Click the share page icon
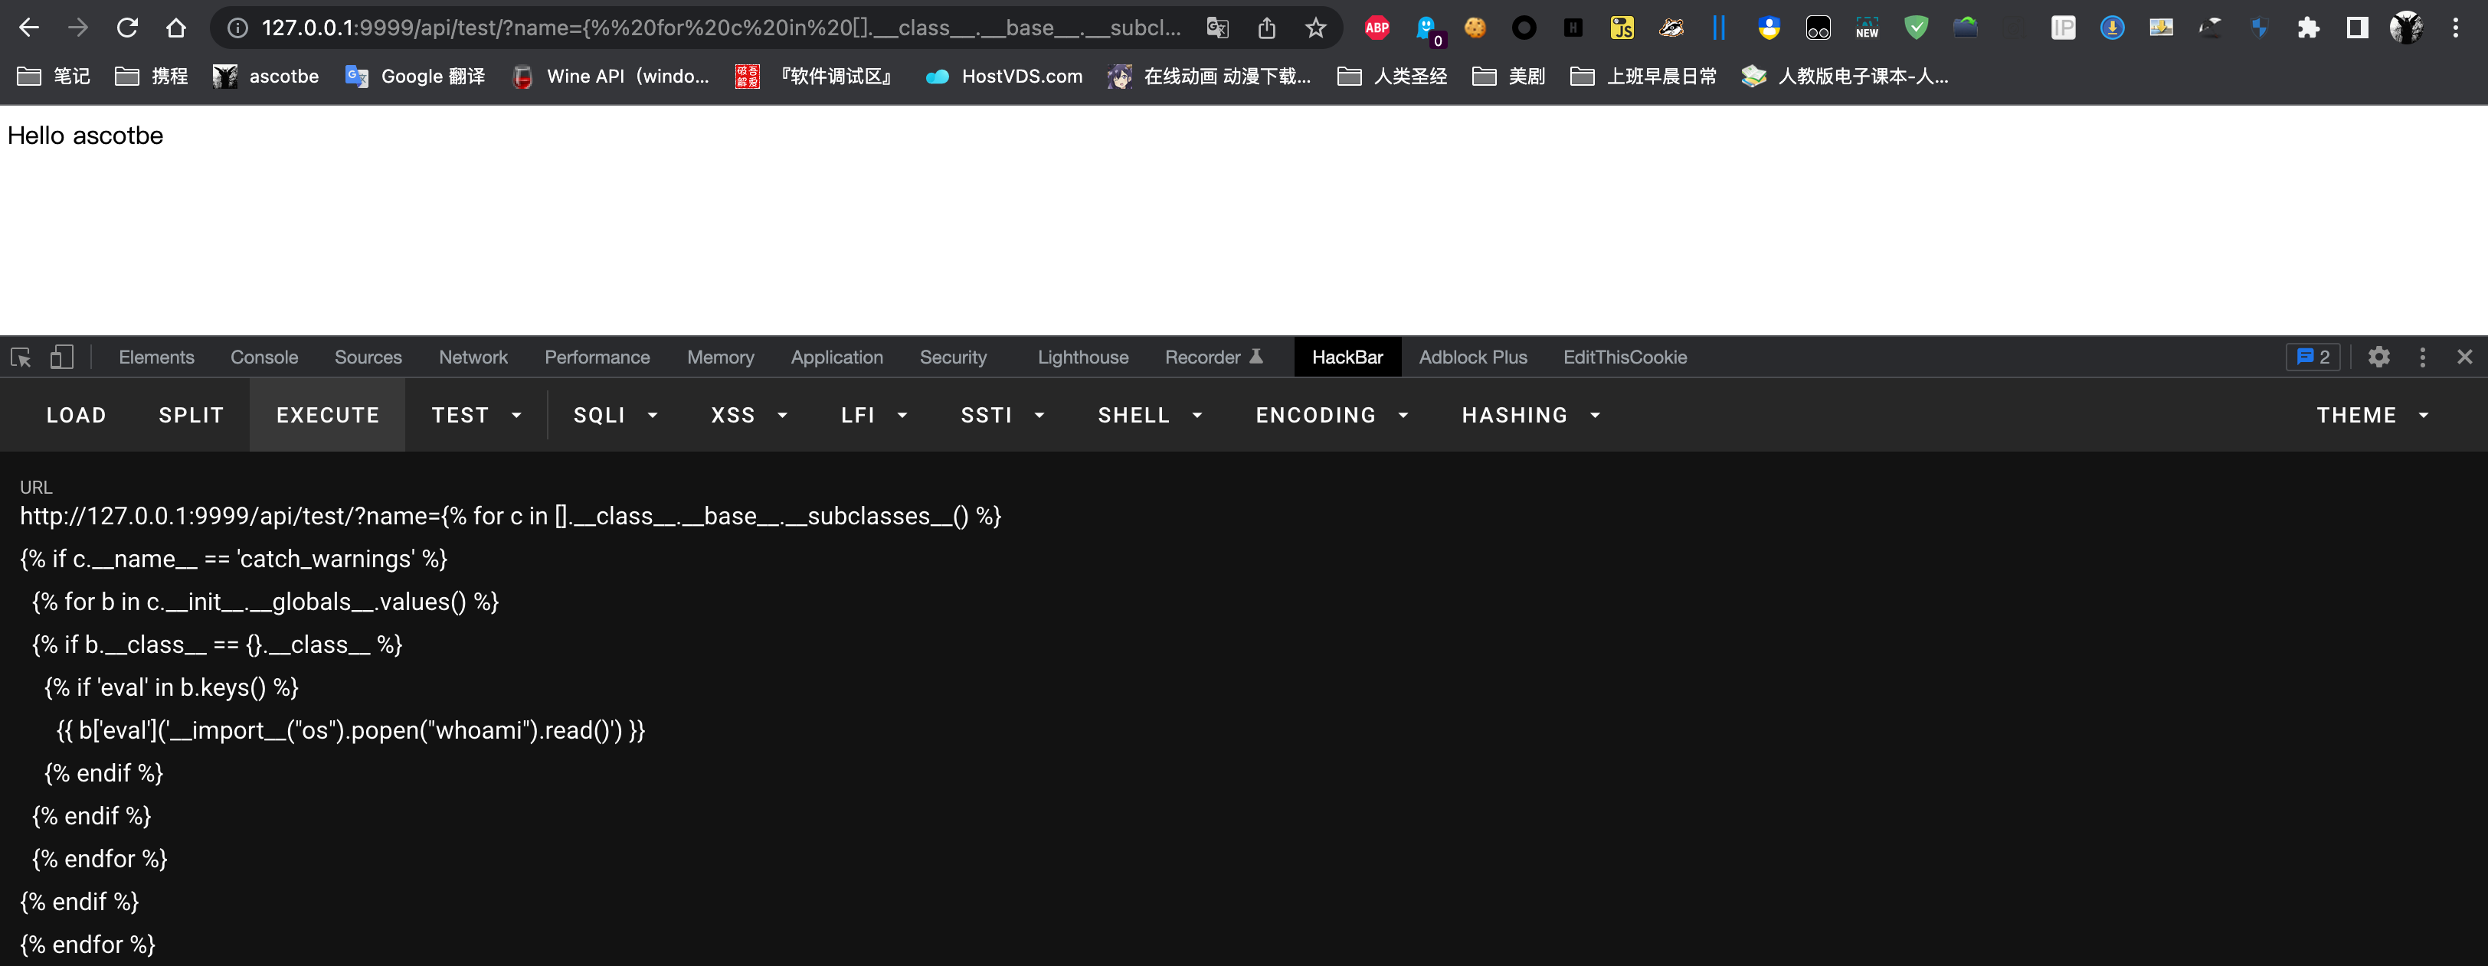Screen dimensions: 2488x966 (1266, 28)
